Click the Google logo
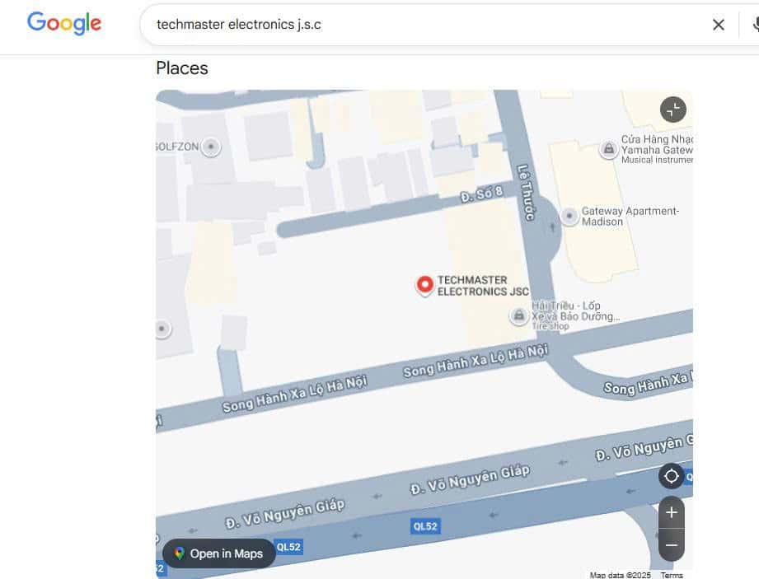 pyautogui.click(x=64, y=23)
